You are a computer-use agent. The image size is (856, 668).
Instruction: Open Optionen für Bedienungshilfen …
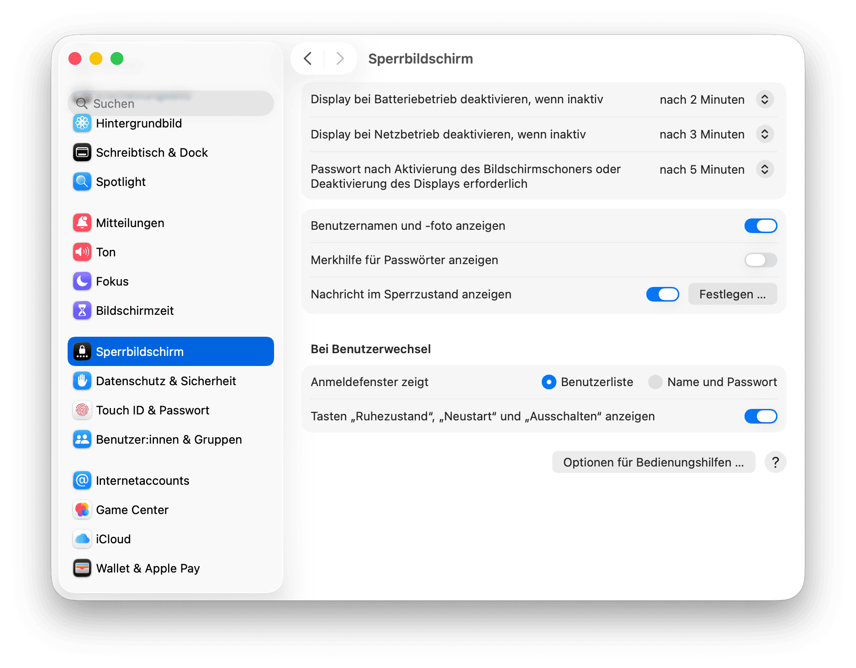tap(653, 462)
